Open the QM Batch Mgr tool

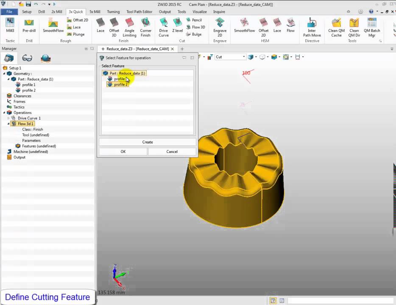(372, 27)
